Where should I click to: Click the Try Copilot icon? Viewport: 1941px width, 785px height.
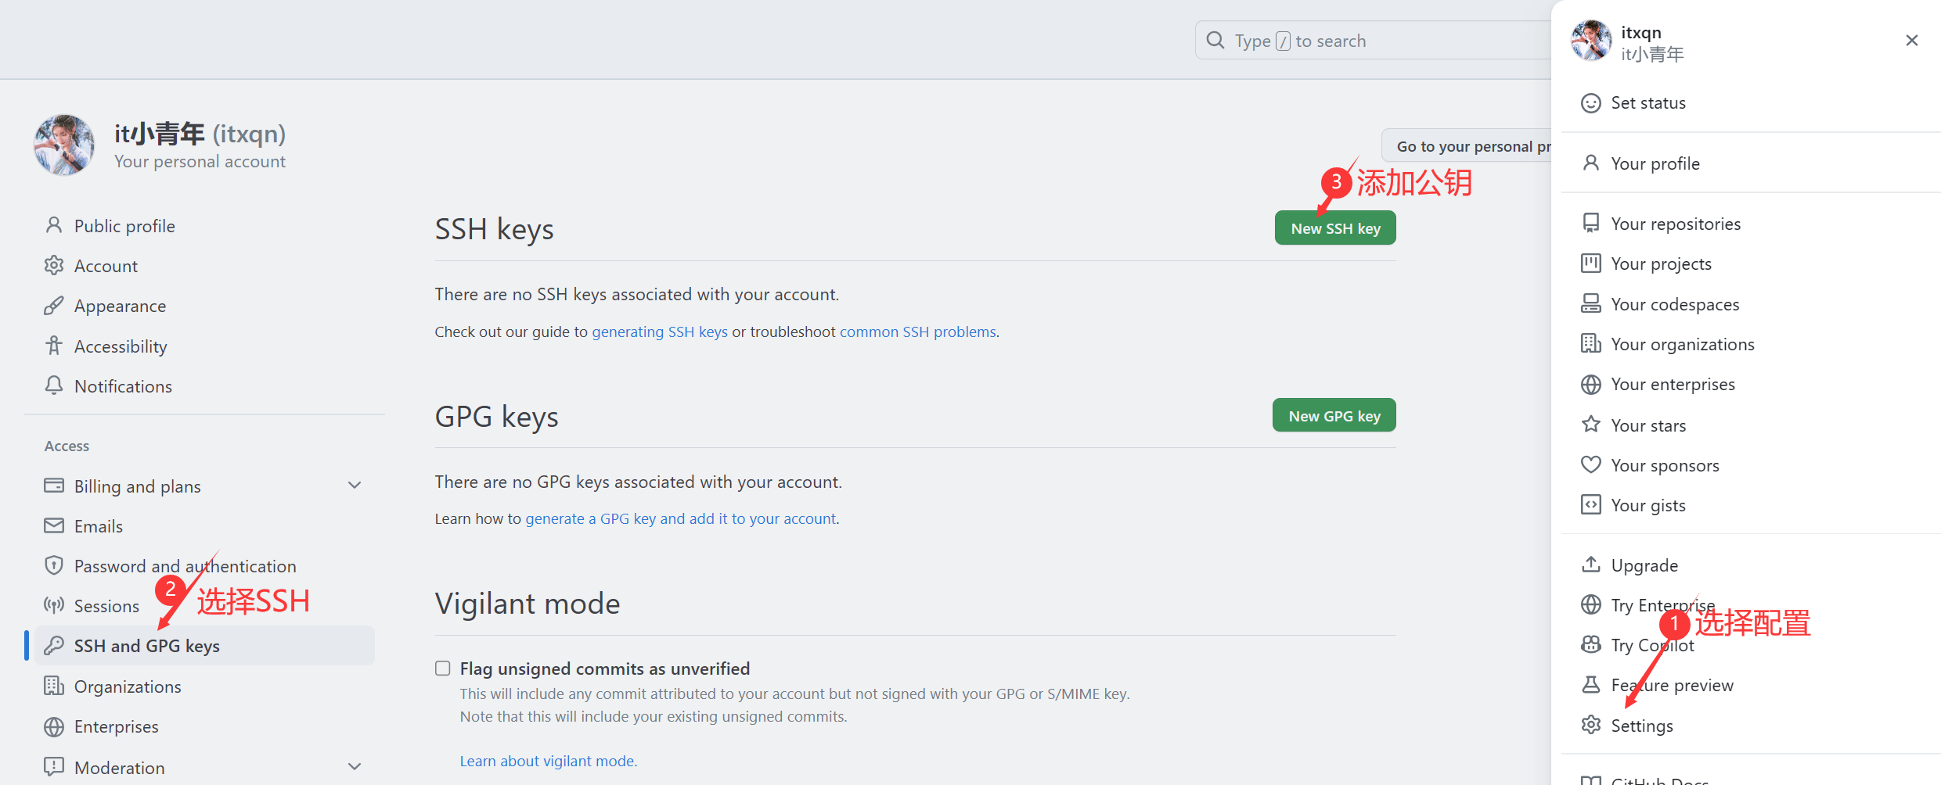click(1591, 644)
